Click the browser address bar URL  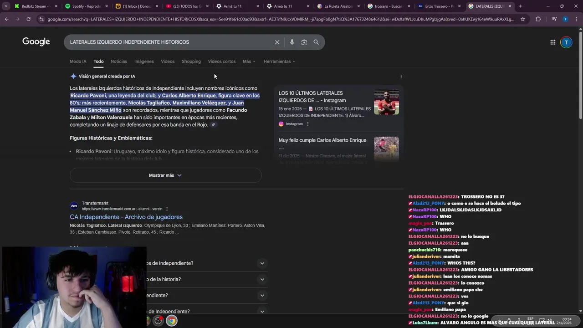tap(280, 19)
